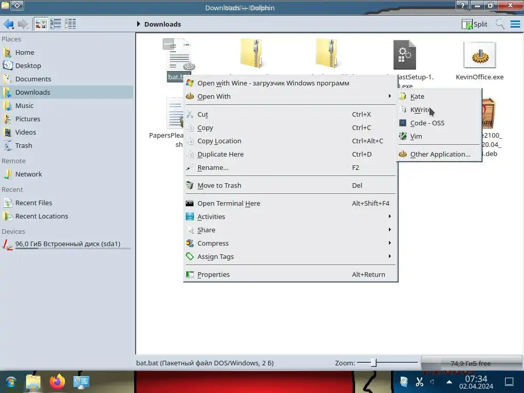This screenshot has height=393, width=524.
Task: Choose Open with Wine menu entry
Action: click(291, 83)
